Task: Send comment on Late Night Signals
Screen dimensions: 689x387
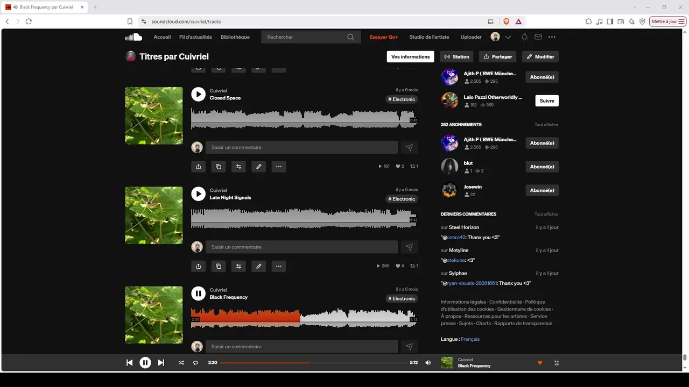Action: 409,247
